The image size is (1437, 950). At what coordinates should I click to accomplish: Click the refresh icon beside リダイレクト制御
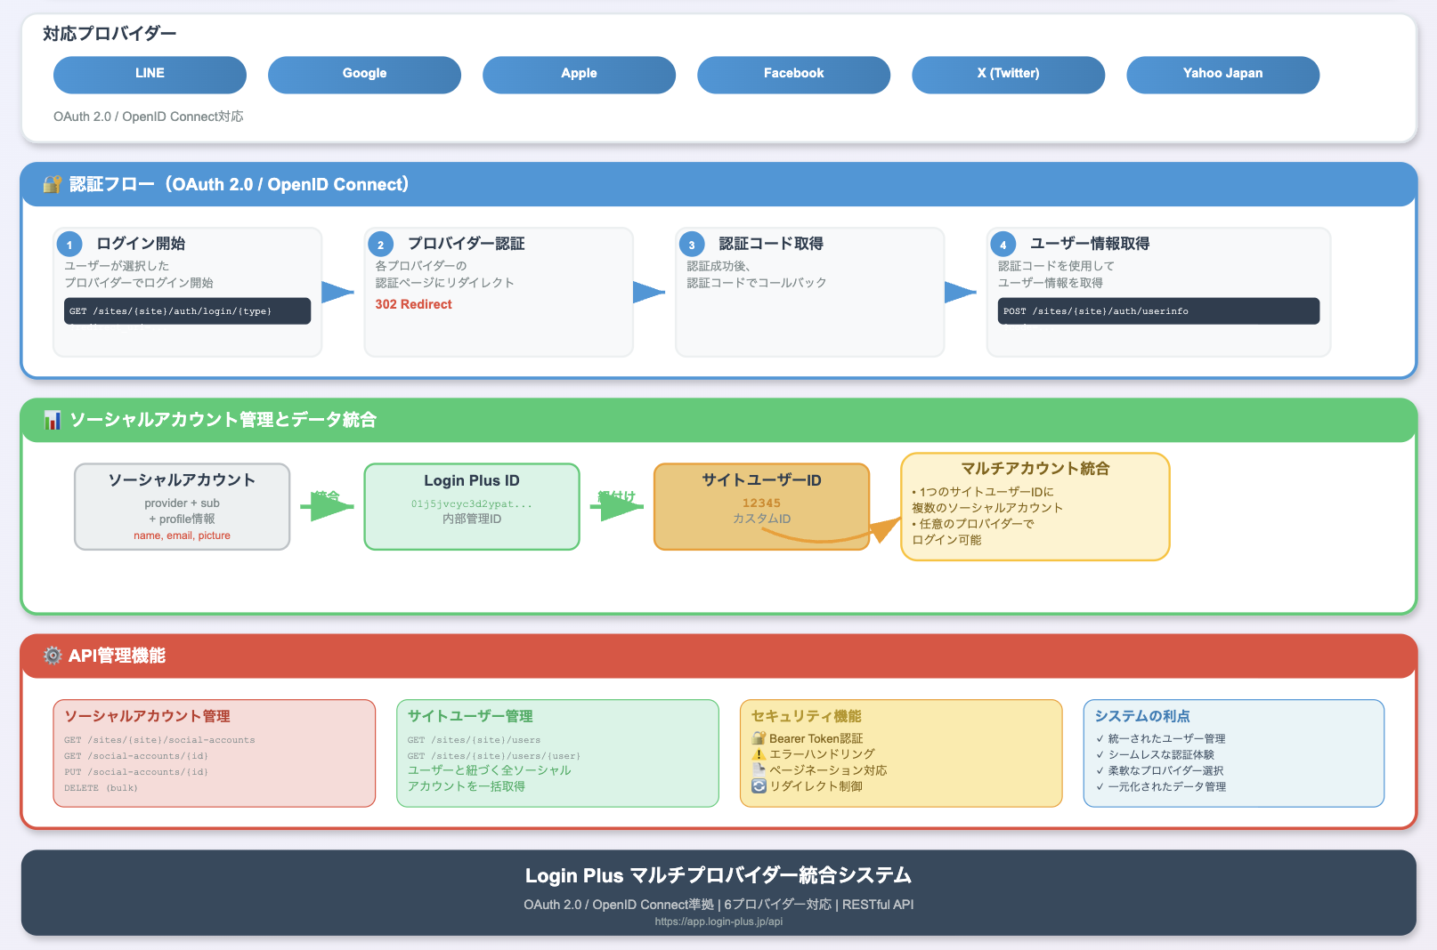point(759,786)
